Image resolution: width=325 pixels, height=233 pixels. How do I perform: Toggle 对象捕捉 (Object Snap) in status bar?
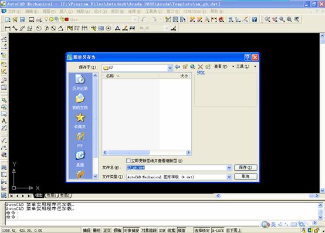tap(131, 230)
